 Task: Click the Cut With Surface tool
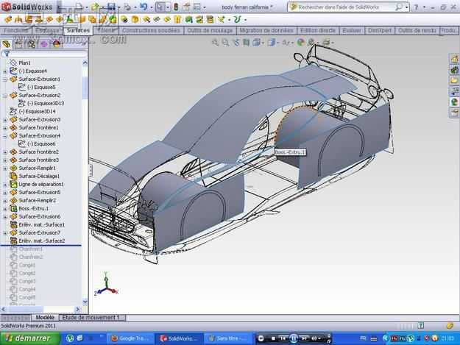tap(210, 20)
